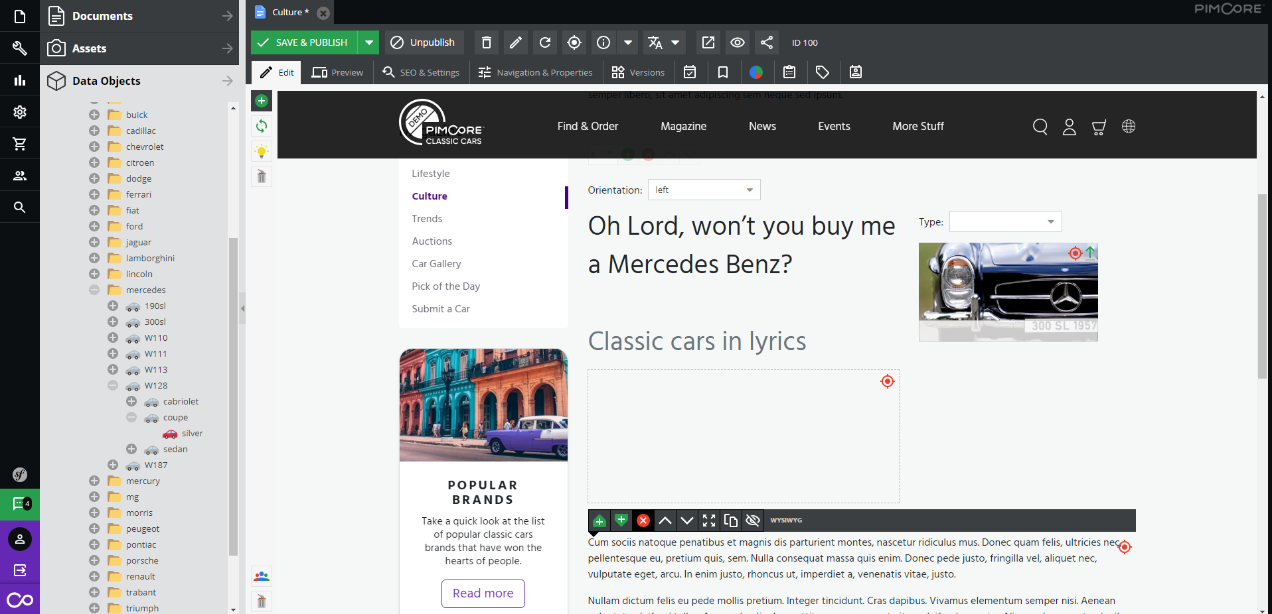The image size is (1272, 614).
Task: Open the translation dropdown arrow
Action: point(676,42)
